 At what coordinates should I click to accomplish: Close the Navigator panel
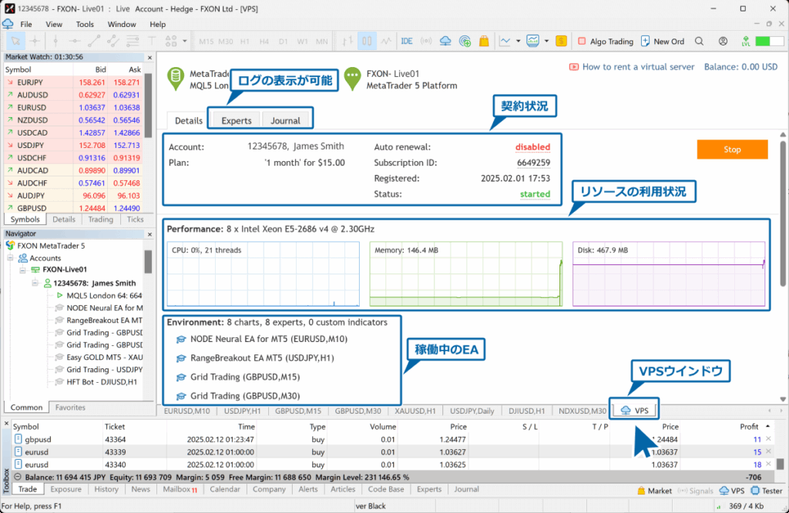[x=149, y=234]
